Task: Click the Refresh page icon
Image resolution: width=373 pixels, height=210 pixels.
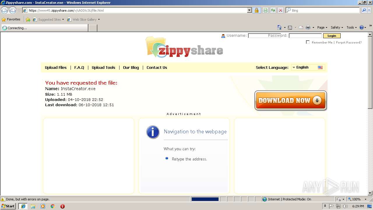Action: (273, 10)
